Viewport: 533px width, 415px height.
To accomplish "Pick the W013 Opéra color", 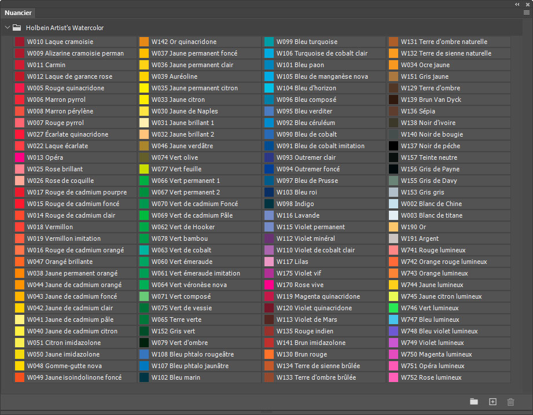I will click(20, 157).
